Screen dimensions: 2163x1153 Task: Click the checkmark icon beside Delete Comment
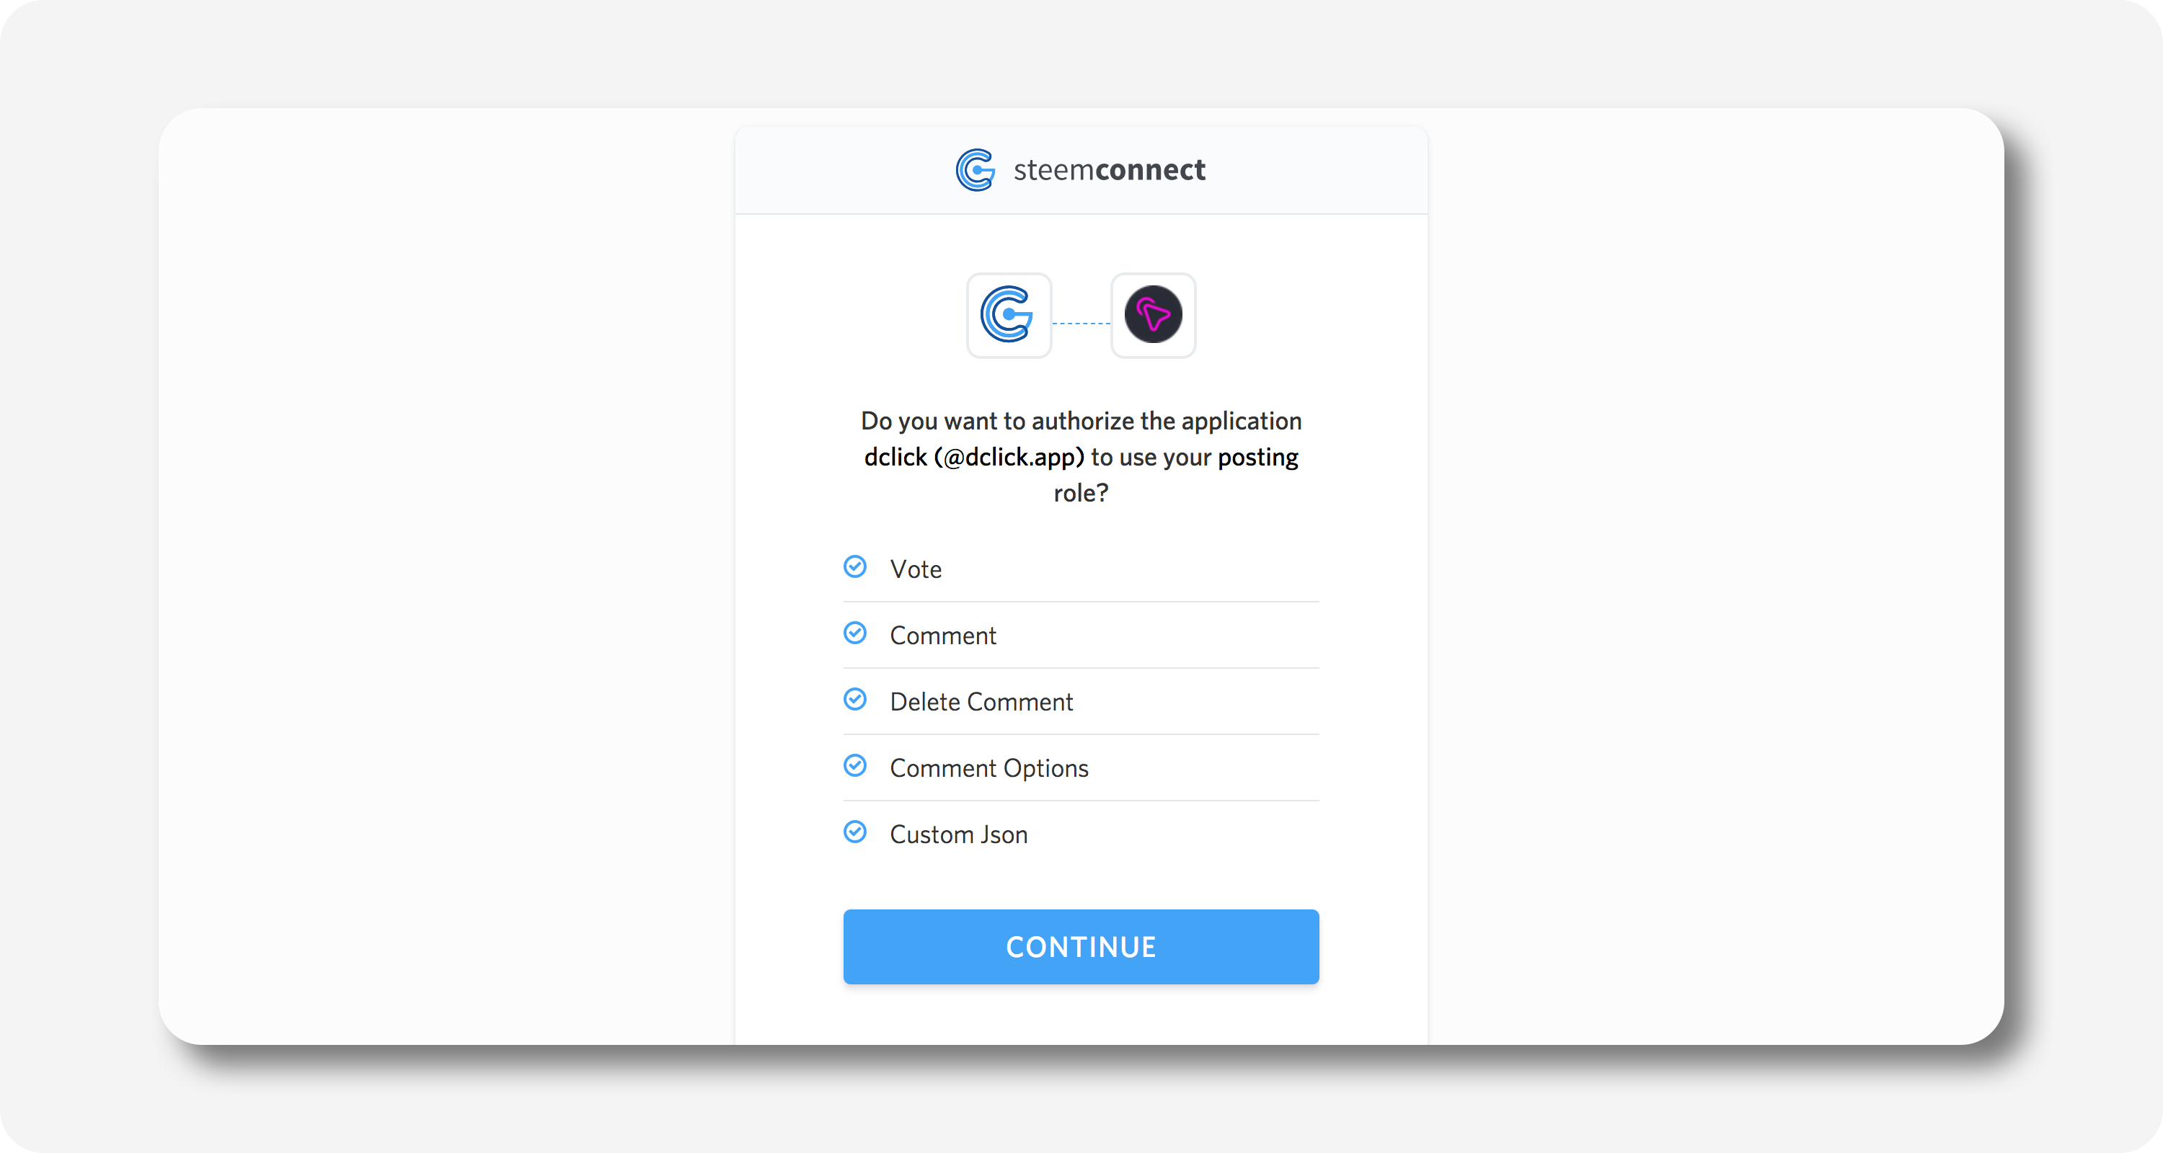point(855,700)
